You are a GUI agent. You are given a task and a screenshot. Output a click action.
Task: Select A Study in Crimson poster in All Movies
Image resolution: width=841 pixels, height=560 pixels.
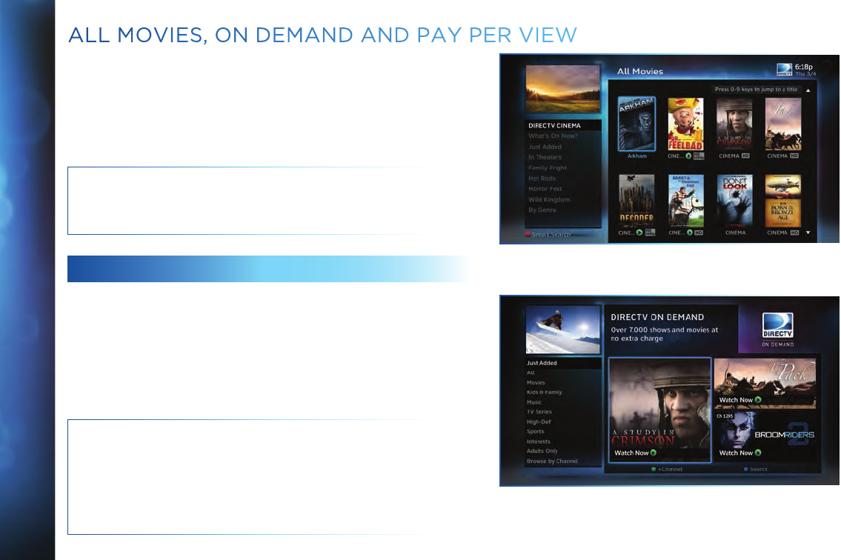(x=734, y=124)
